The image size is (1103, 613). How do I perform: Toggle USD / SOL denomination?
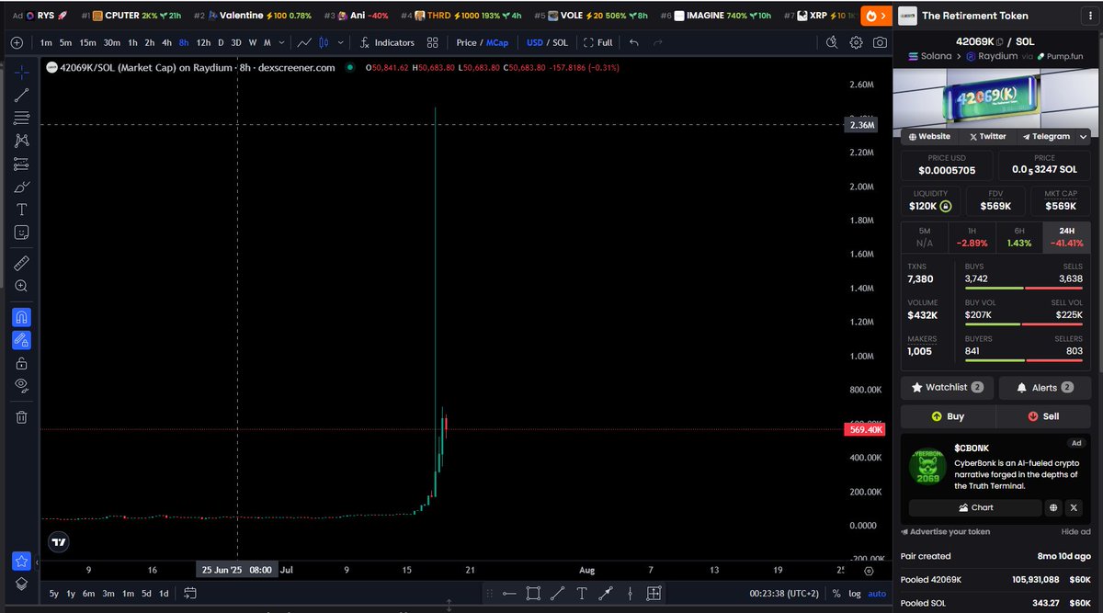547,42
